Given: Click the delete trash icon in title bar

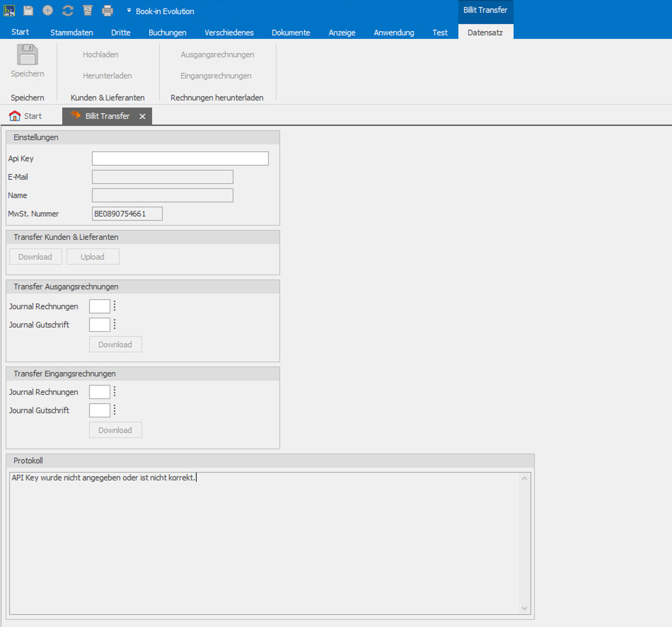Looking at the screenshot, I should [x=87, y=11].
